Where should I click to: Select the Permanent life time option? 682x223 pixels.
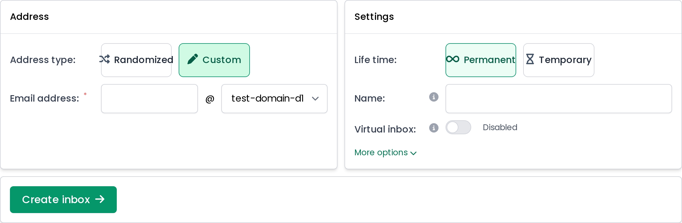(x=481, y=60)
